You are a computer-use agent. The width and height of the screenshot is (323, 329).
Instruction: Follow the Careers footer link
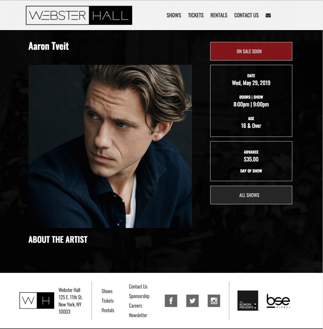coord(135,306)
